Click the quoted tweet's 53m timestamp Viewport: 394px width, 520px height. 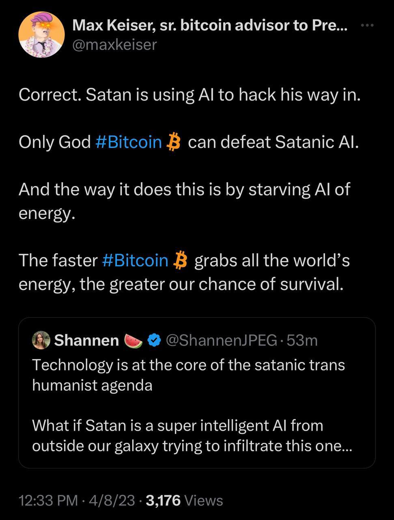tap(302, 340)
